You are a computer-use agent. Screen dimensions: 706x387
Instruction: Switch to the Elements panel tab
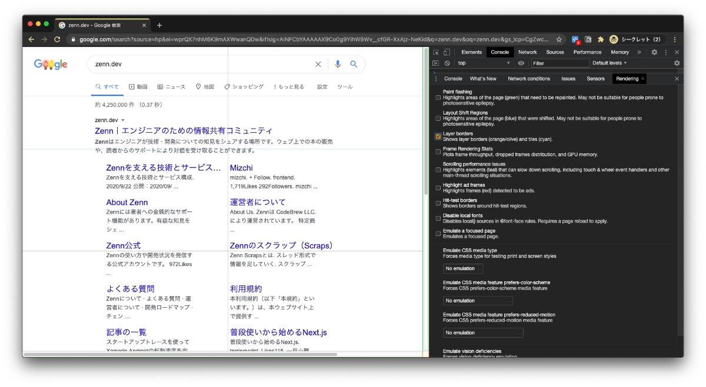point(472,52)
